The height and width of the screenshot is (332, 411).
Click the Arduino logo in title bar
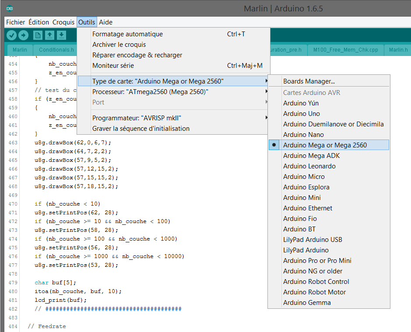click(10, 8)
